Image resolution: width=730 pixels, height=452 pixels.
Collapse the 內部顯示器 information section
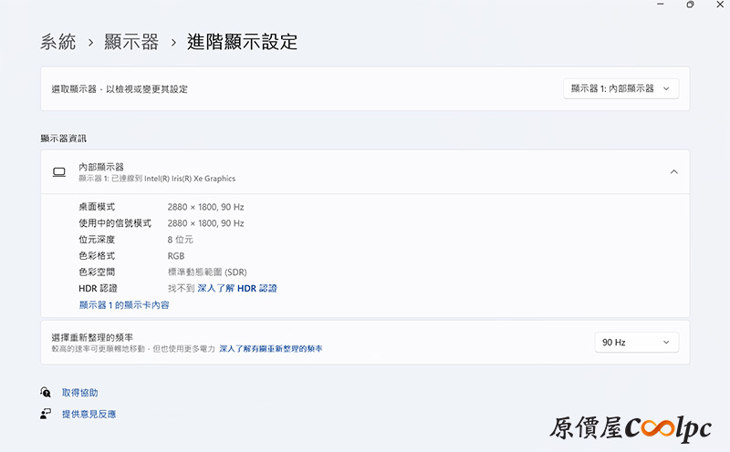pyautogui.click(x=673, y=172)
